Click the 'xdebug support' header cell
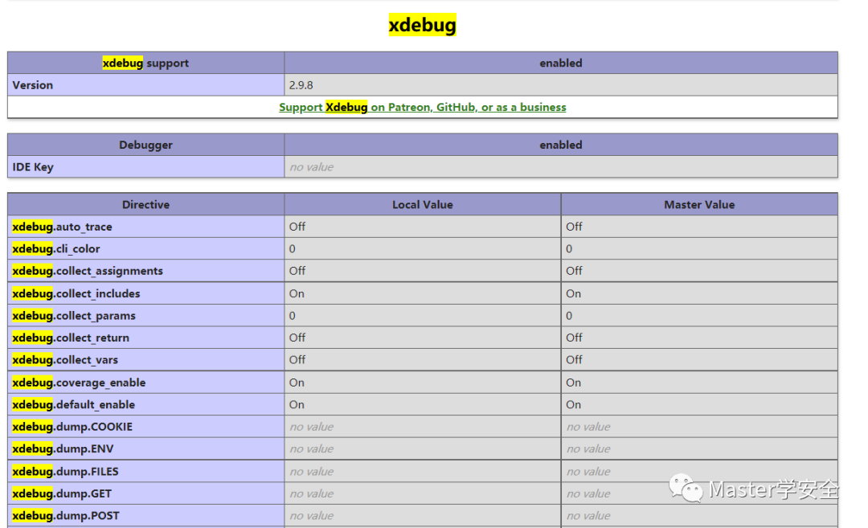 tap(145, 63)
